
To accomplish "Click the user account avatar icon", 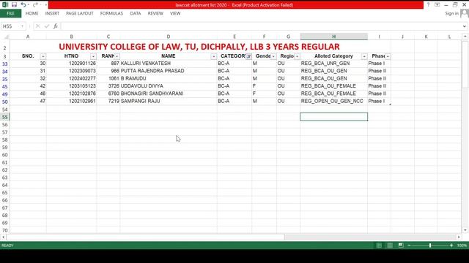I will pyautogui.click(x=464, y=13).
